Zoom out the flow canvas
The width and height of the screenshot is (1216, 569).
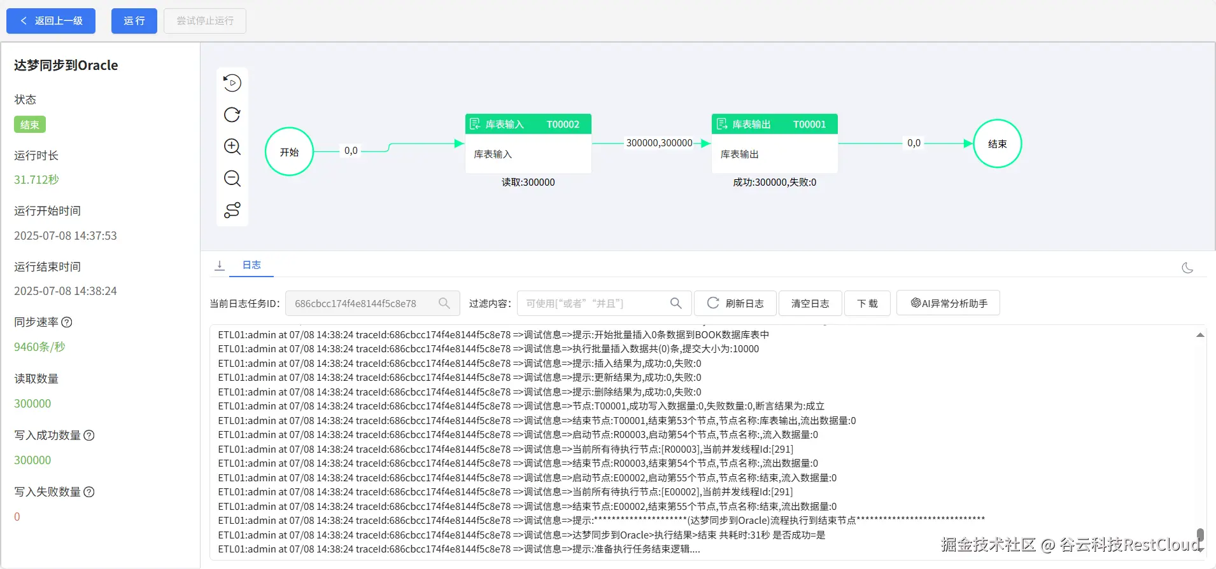[x=232, y=178]
